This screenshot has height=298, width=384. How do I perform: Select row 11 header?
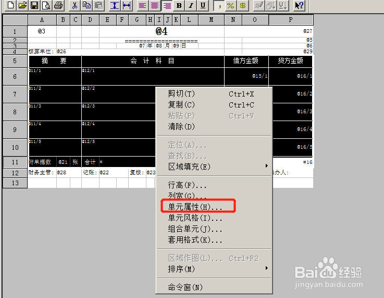[15, 162]
